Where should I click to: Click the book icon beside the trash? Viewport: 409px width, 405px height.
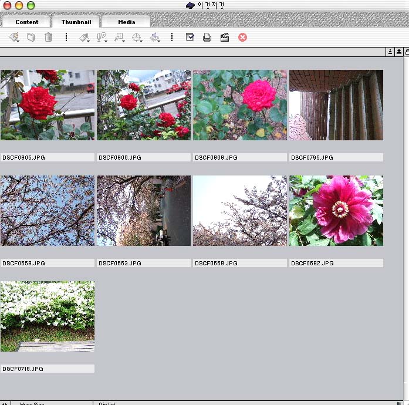[31, 38]
